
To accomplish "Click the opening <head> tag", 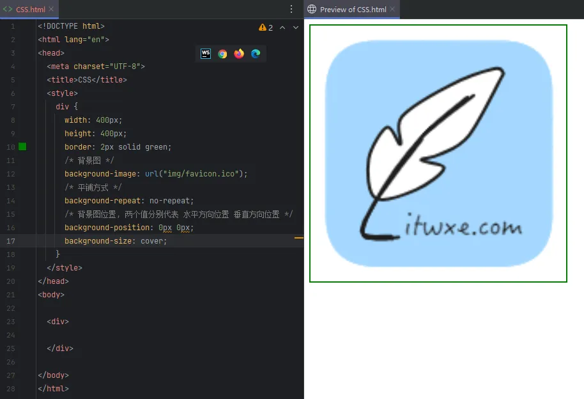I will 51,53.
